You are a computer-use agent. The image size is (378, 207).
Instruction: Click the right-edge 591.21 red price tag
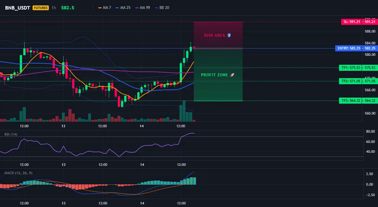coord(370,22)
